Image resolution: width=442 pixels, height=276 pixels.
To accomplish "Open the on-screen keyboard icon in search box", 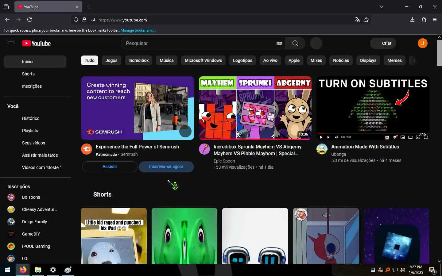I will 279,43.
